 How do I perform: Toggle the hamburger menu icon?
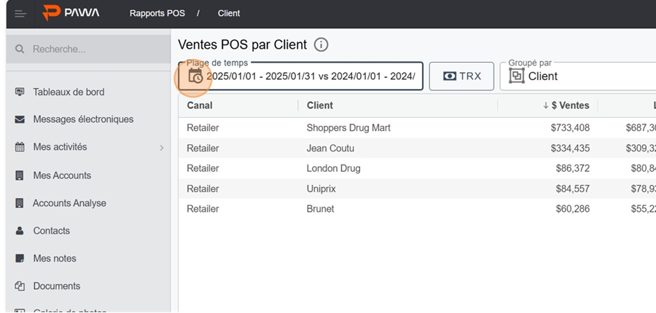[x=20, y=14]
